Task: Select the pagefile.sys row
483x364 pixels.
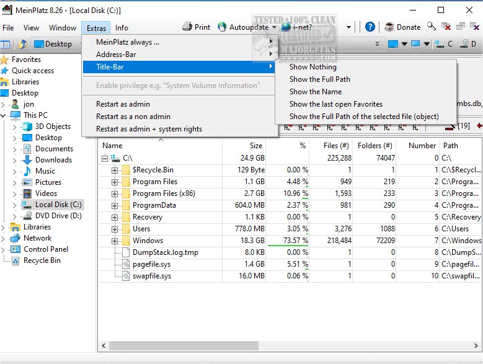Action: pos(290,264)
